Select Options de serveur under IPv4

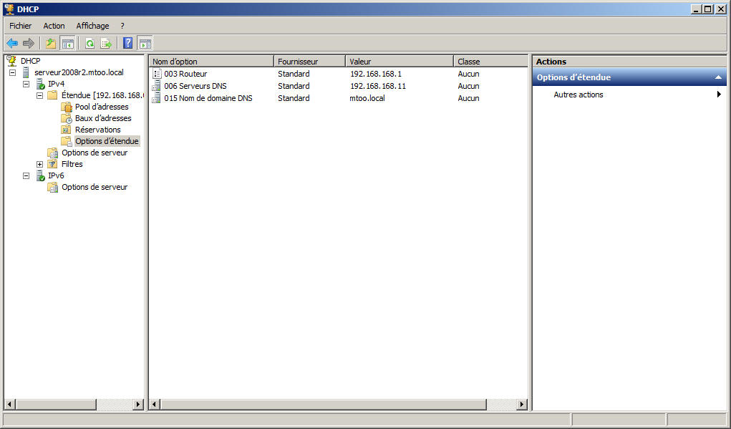pyautogui.click(x=95, y=153)
